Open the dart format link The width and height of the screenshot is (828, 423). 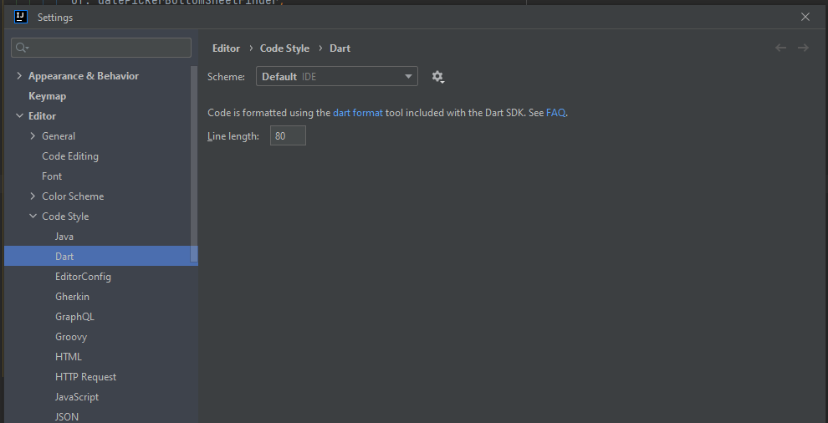(357, 113)
